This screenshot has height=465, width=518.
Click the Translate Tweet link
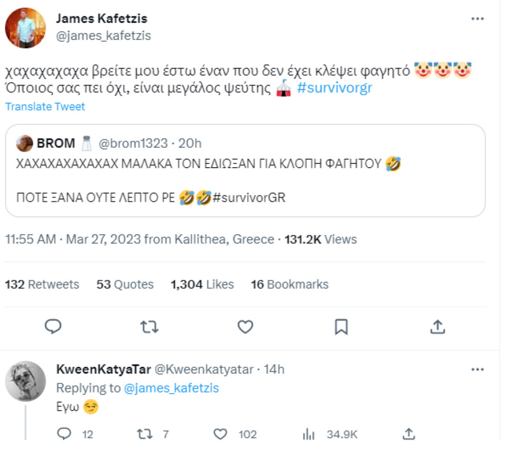[45, 107]
